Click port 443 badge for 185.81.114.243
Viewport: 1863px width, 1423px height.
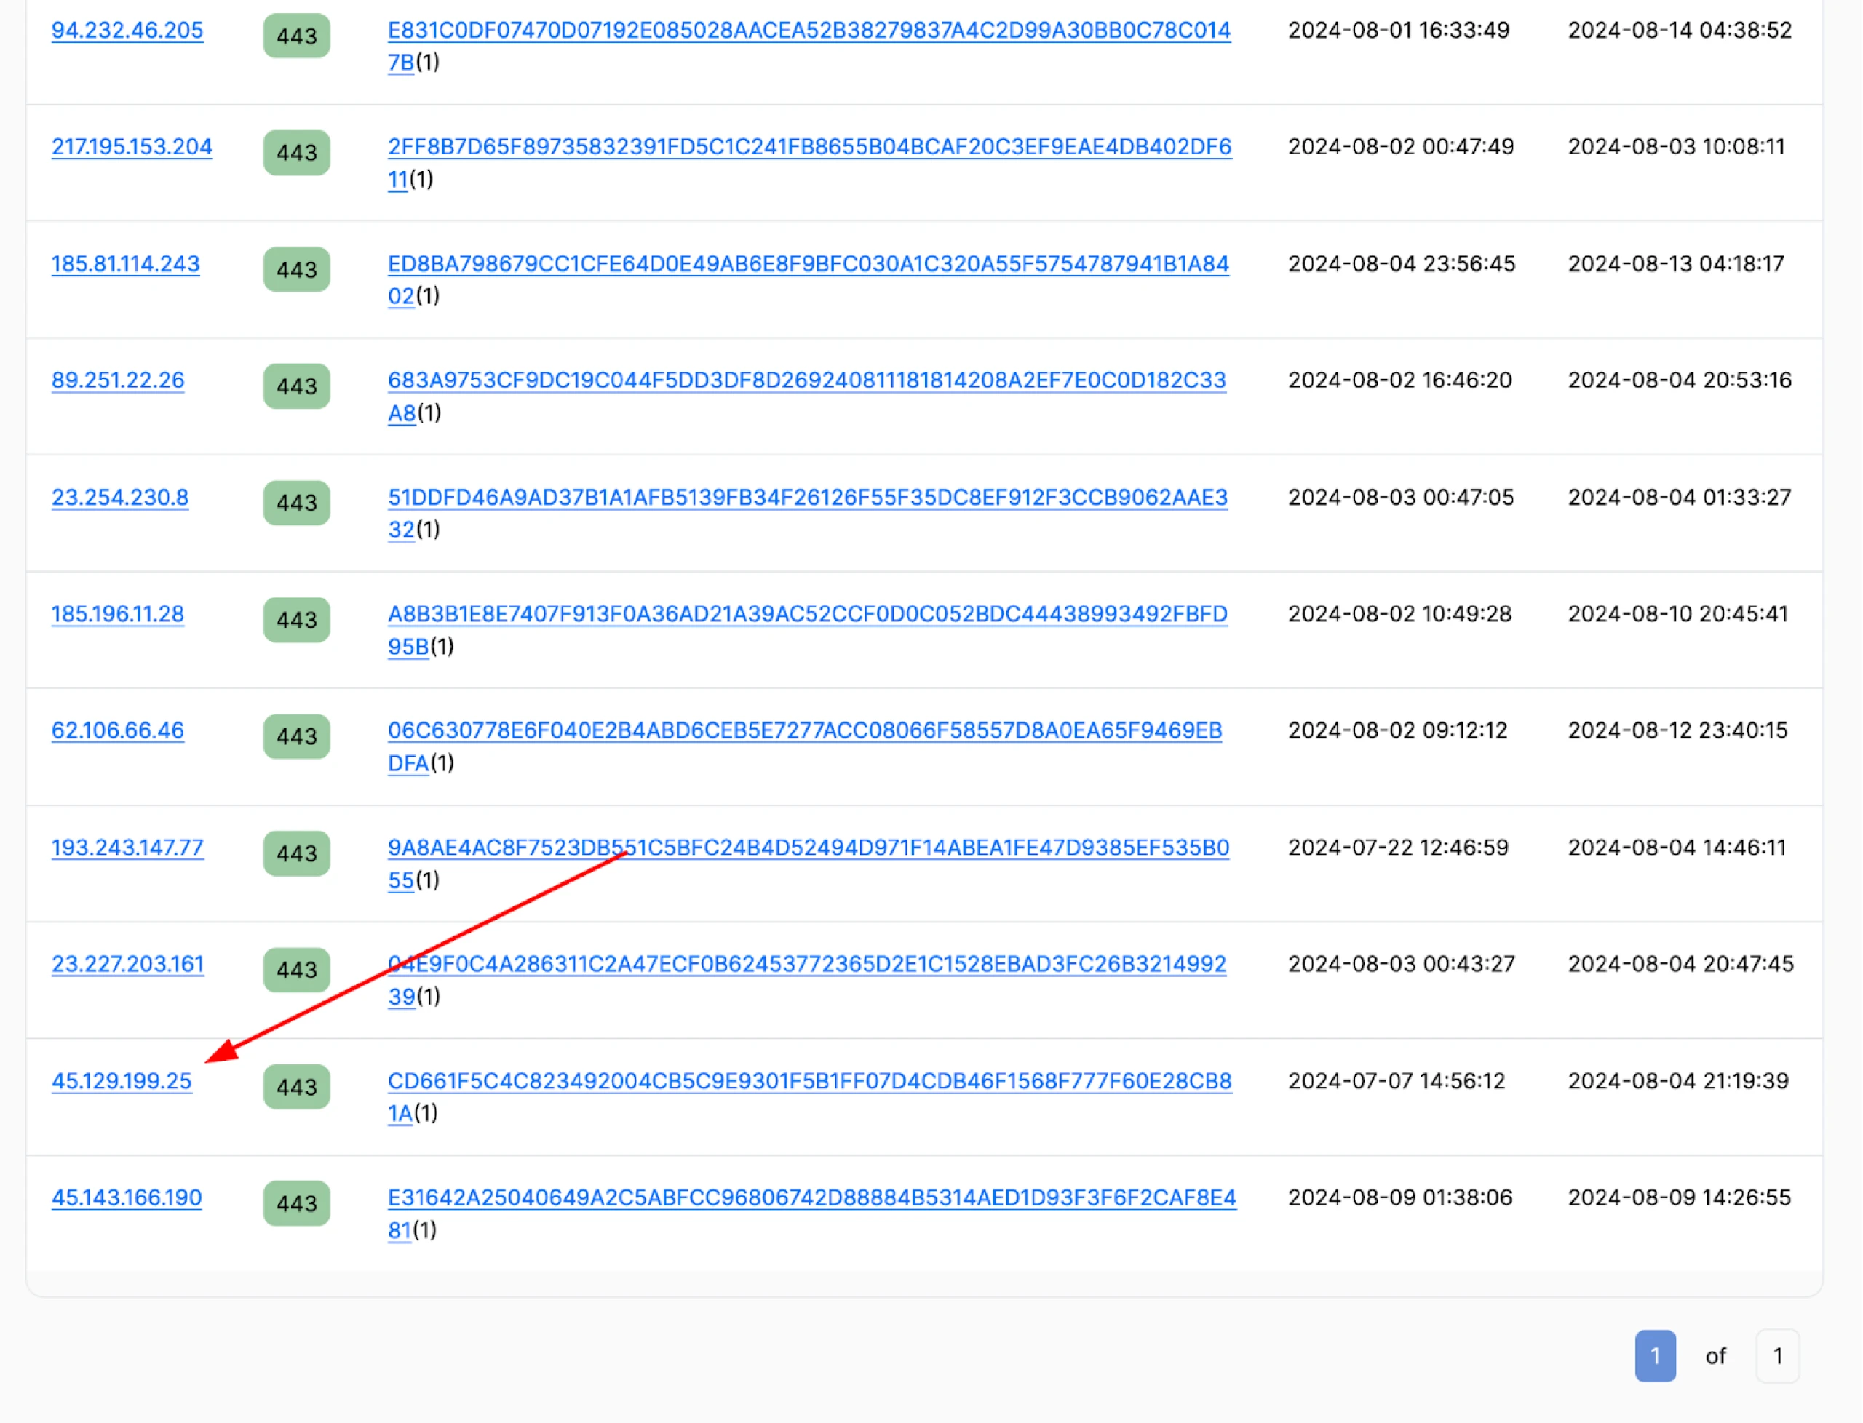click(x=296, y=270)
